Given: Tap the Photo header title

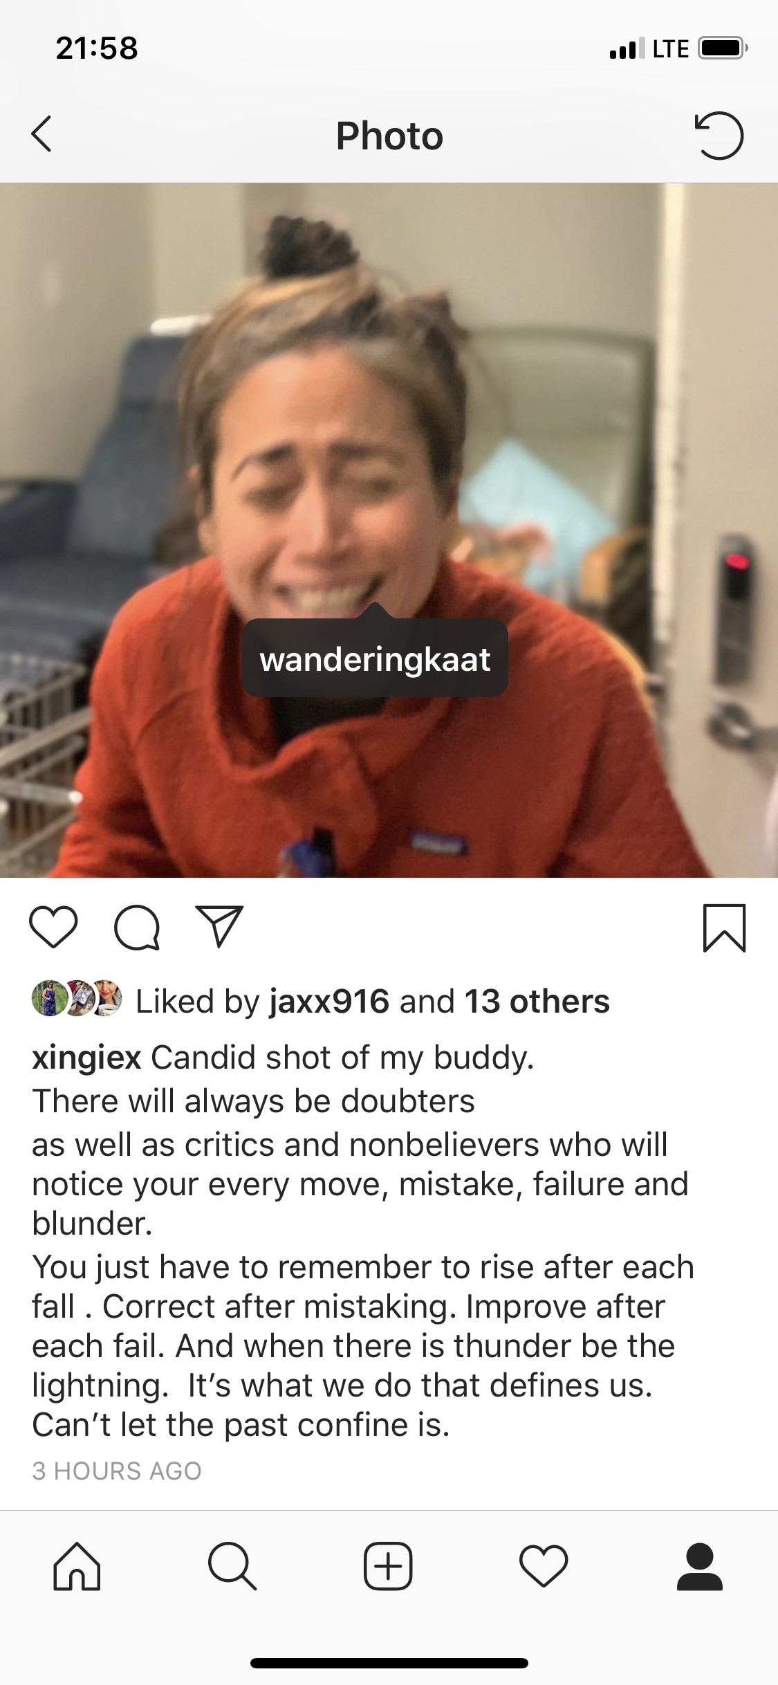Looking at the screenshot, I should (389, 136).
